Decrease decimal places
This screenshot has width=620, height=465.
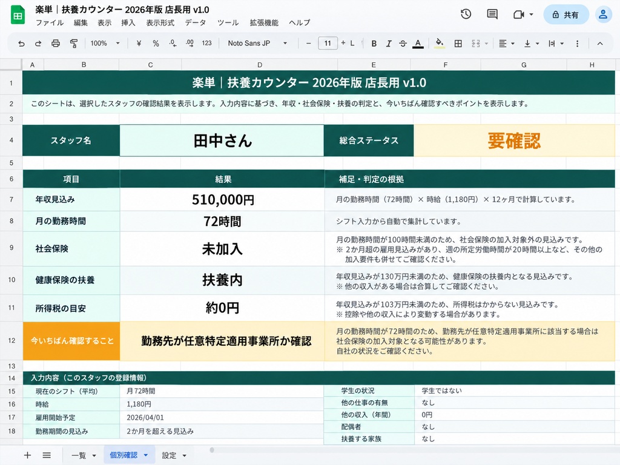click(x=173, y=44)
